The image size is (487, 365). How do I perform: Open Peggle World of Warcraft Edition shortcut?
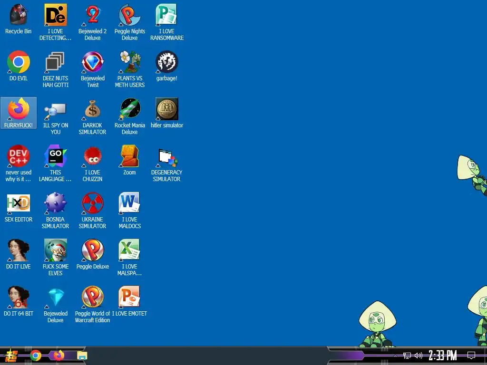point(93,305)
